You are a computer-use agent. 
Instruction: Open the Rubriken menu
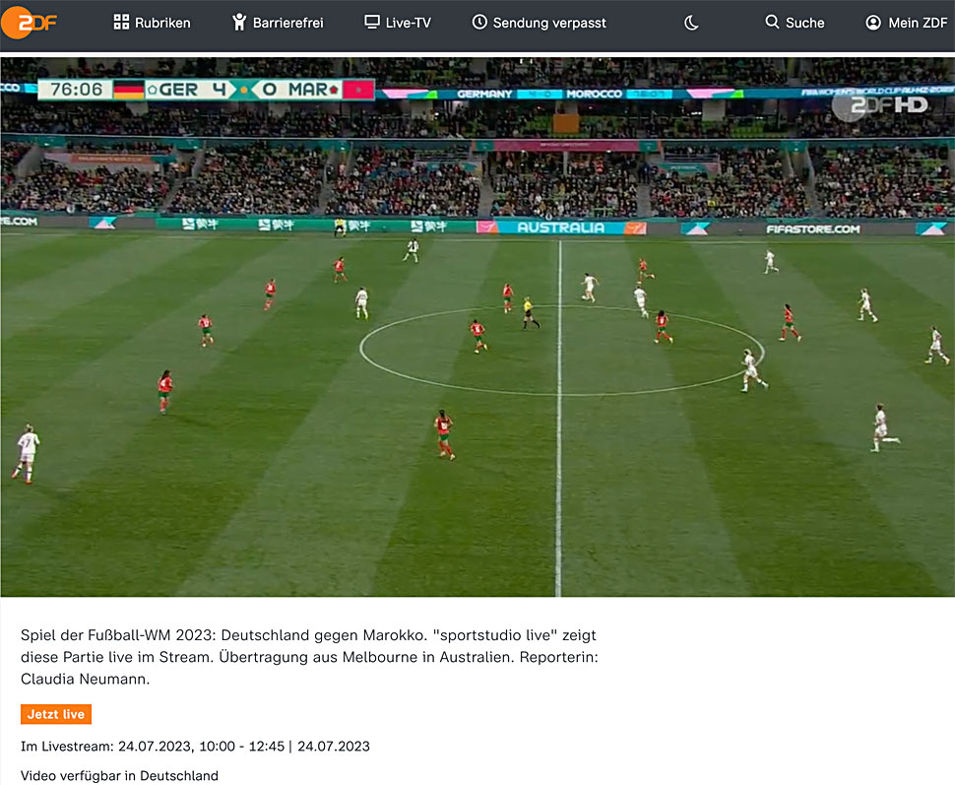[x=153, y=23]
